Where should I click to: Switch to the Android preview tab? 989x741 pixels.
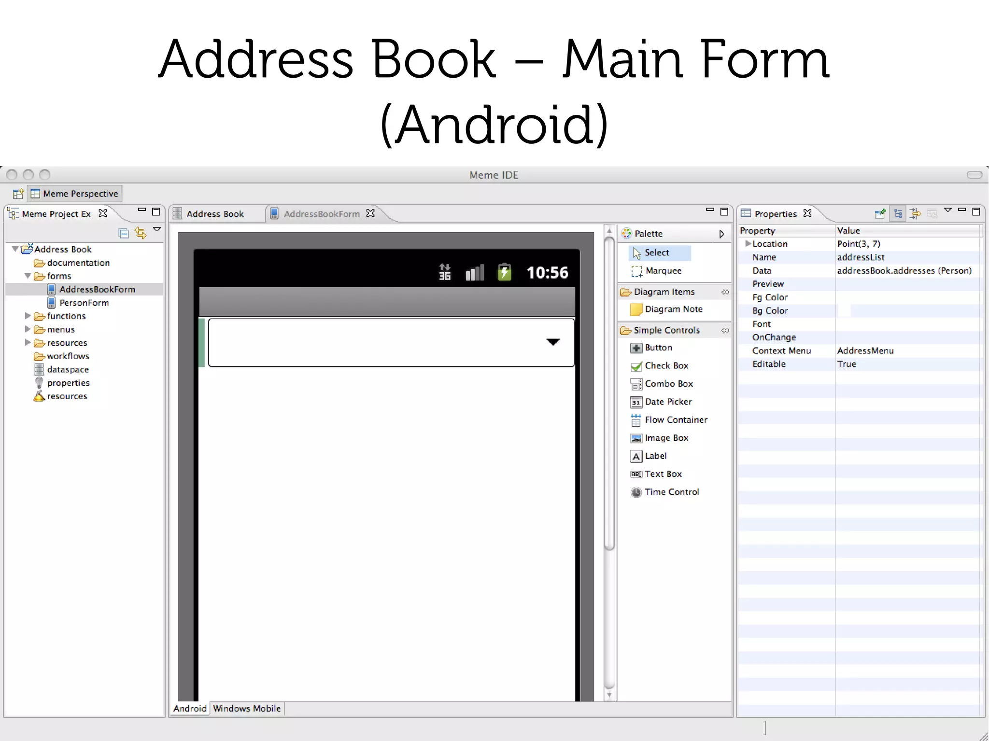pos(190,708)
